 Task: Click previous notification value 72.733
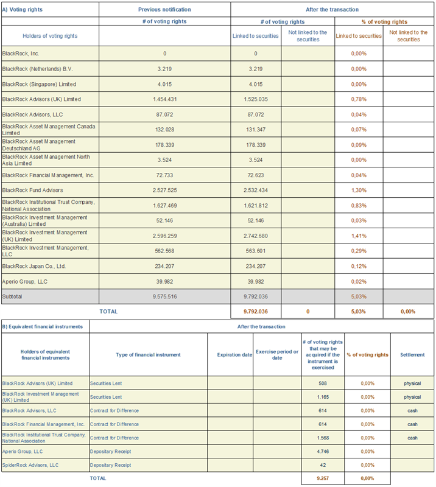pos(164,175)
